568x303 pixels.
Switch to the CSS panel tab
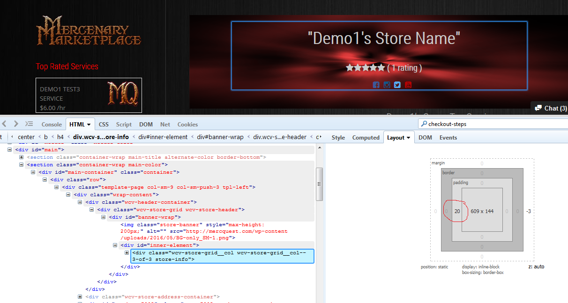point(104,124)
